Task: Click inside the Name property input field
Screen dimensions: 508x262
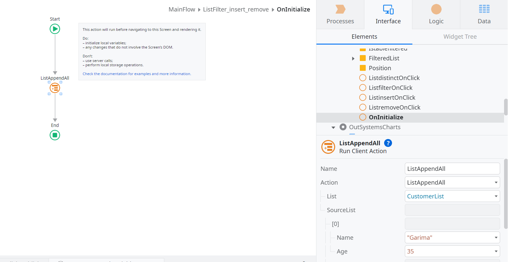Action: click(452, 168)
